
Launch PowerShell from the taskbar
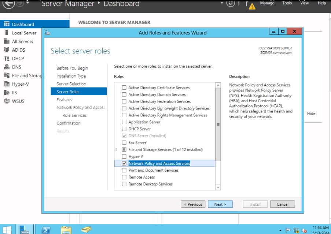(x=46, y=230)
